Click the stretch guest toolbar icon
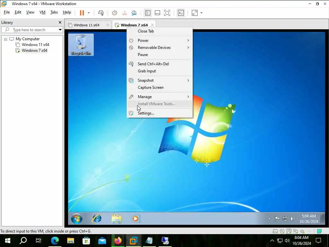 click(195, 13)
